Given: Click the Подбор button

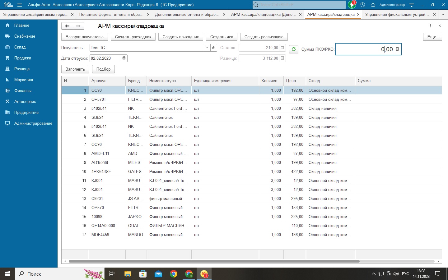Looking at the screenshot, I should coord(103,69).
